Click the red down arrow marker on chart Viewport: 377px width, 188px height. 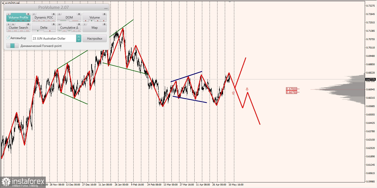point(247,89)
